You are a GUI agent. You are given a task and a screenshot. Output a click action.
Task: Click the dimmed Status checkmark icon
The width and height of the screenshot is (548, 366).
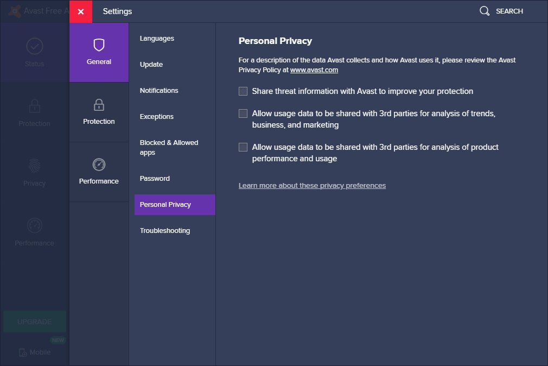click(35, 46)
